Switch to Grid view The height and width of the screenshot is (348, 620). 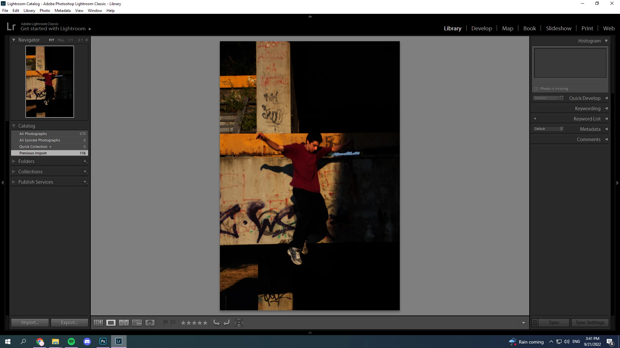[98, 323]
